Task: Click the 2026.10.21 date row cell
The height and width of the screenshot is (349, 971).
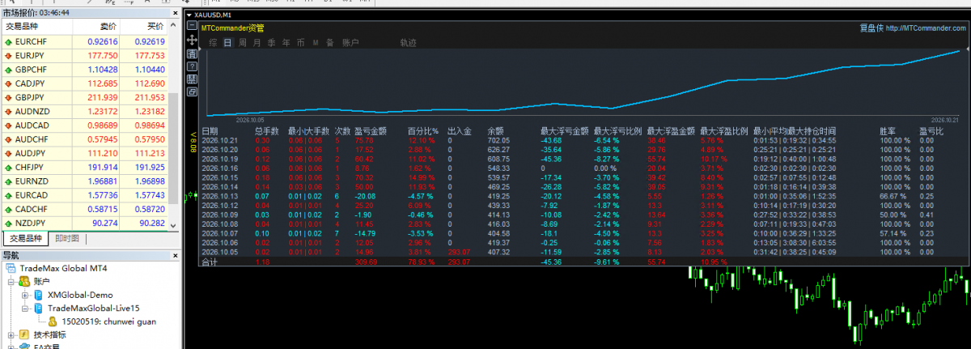Action: 219,141
